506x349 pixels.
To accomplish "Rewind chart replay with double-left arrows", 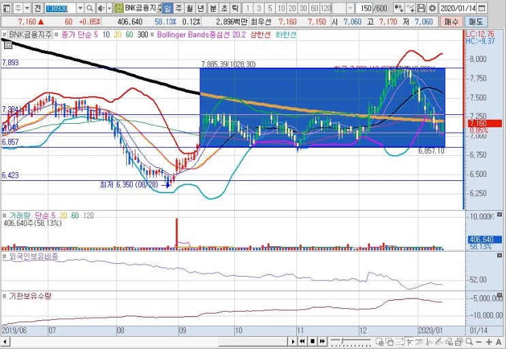I will 302,342.
